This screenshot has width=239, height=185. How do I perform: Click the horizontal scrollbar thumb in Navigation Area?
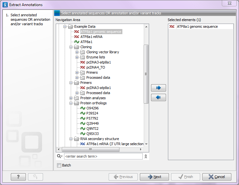click(x=91, y=149)
